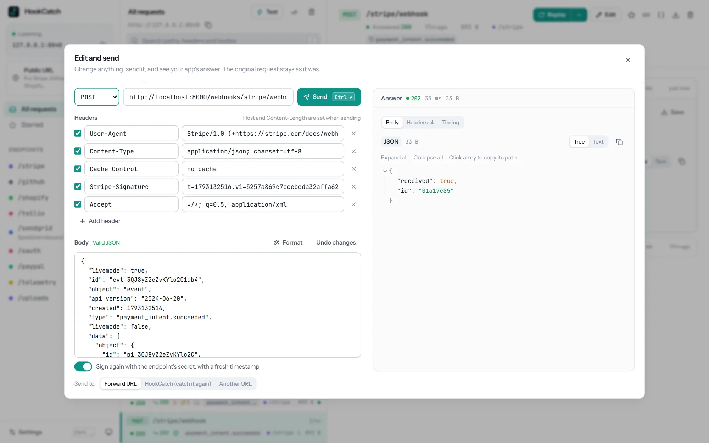
Task: Edit the Cache-Control header name field
Action: pyautogui.click(x=131, y=169)
